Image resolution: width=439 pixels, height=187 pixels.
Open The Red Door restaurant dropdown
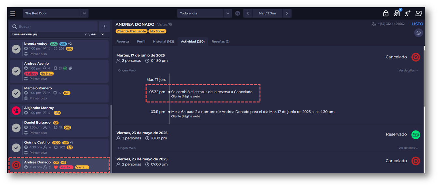coord(55,13)
